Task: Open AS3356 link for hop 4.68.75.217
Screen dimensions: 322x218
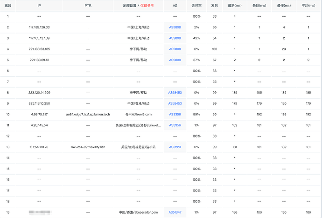Action: pyautogui.click(x=175, y=114)
